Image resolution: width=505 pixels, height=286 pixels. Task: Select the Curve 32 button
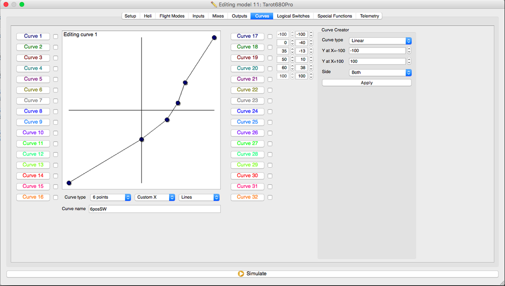(247, 197)
